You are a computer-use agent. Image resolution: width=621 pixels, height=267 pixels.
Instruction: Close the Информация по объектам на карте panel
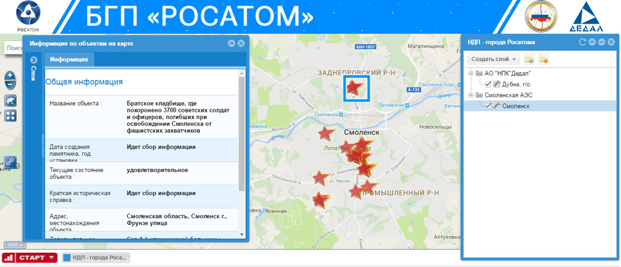tap(241, 43)
